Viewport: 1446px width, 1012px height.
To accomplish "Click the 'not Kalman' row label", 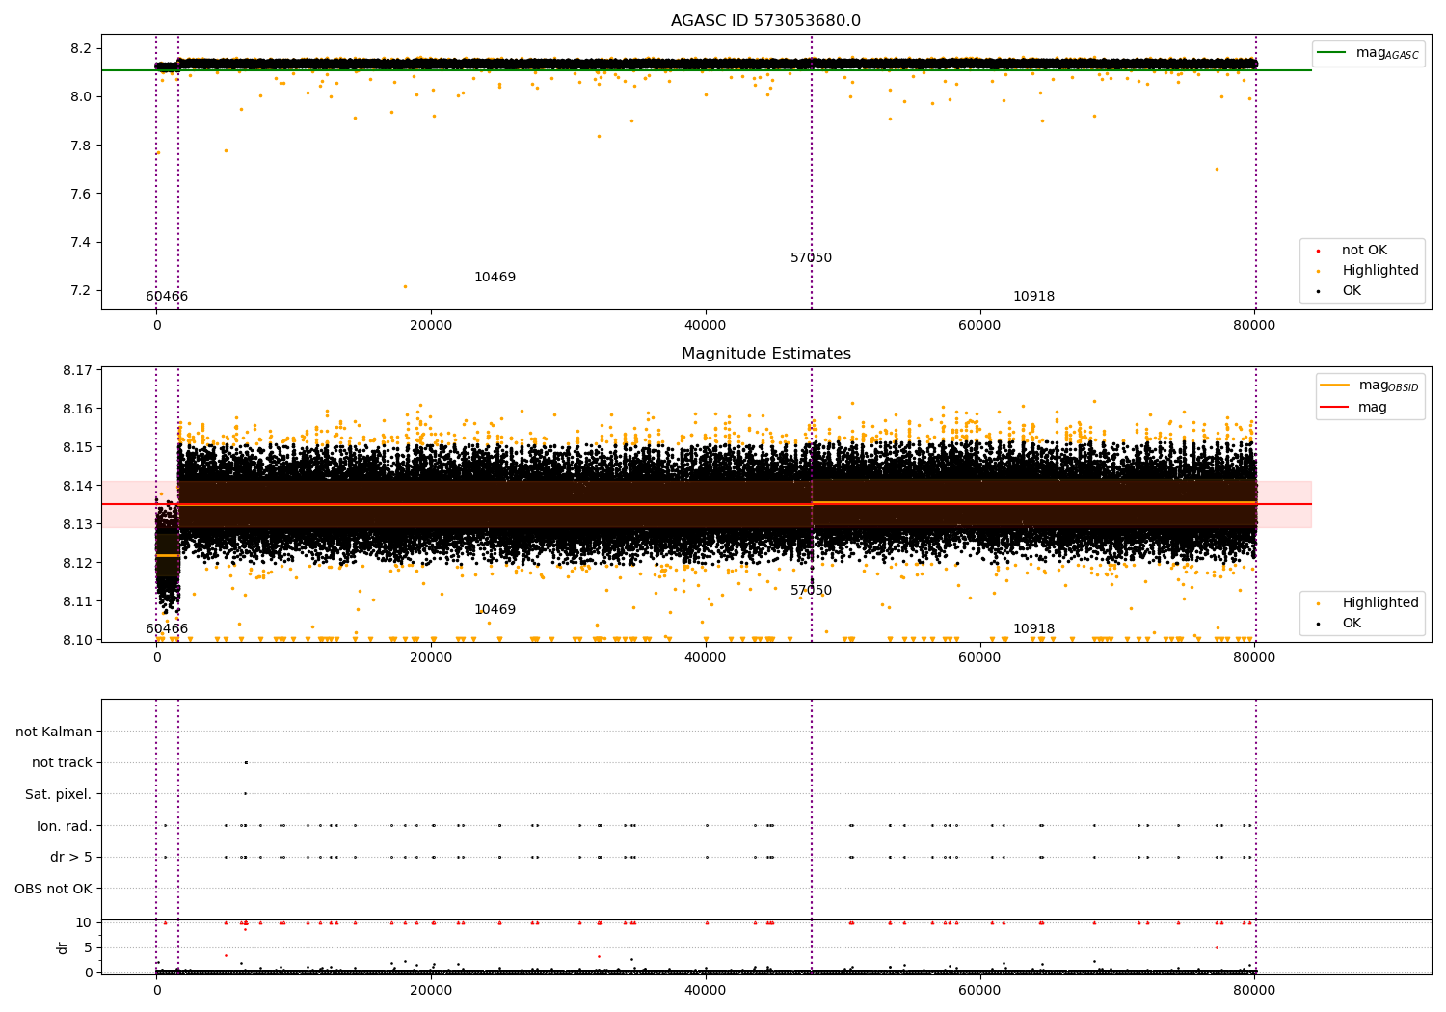I will pos(54,732).
